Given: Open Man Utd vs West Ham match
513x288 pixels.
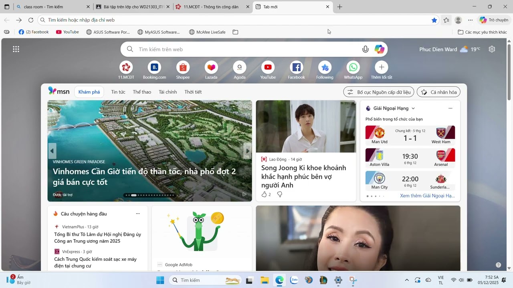Looking at the screenshot, I should click(x=410, y=135).
